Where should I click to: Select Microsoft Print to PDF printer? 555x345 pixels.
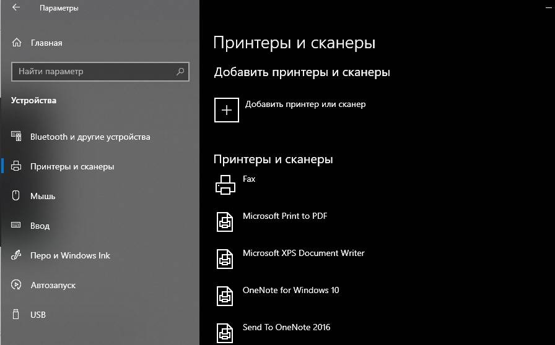coord(285,216)
